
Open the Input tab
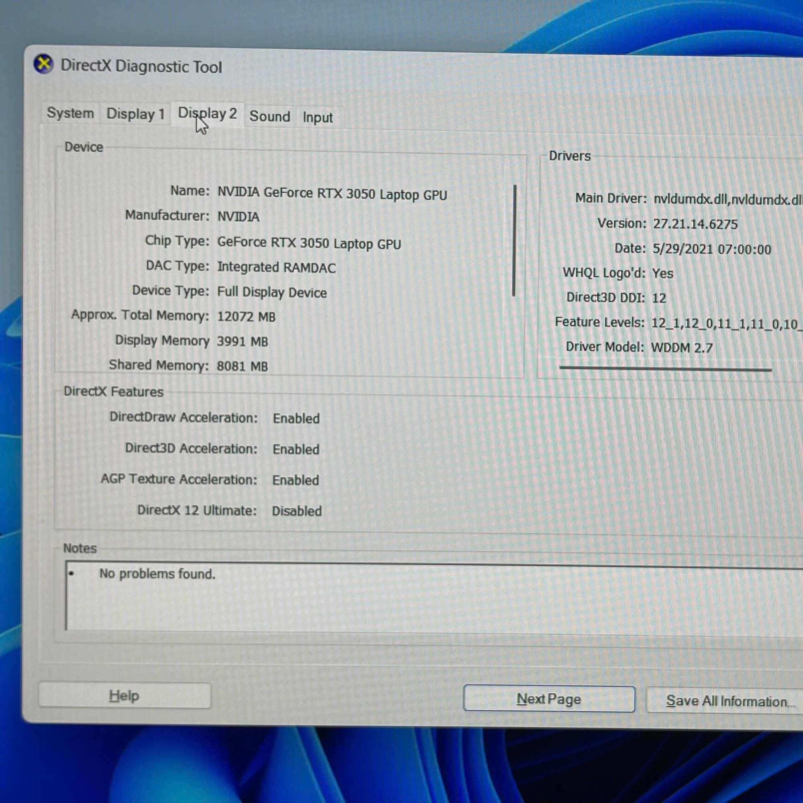pos(318,118)
